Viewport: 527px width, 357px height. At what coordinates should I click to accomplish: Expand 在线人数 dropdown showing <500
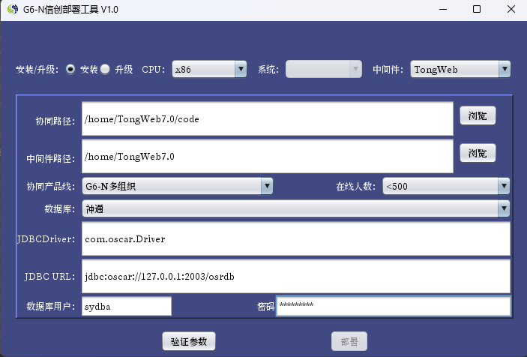click(446, 186)
